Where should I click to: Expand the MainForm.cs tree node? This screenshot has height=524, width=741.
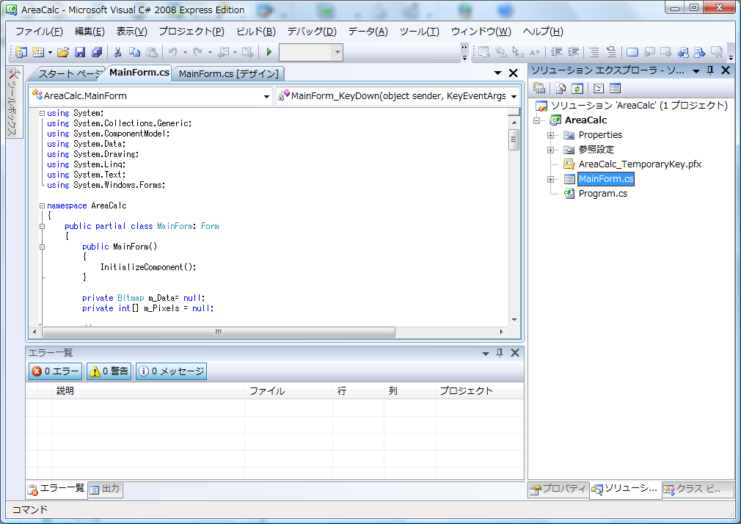pos(550,179)
